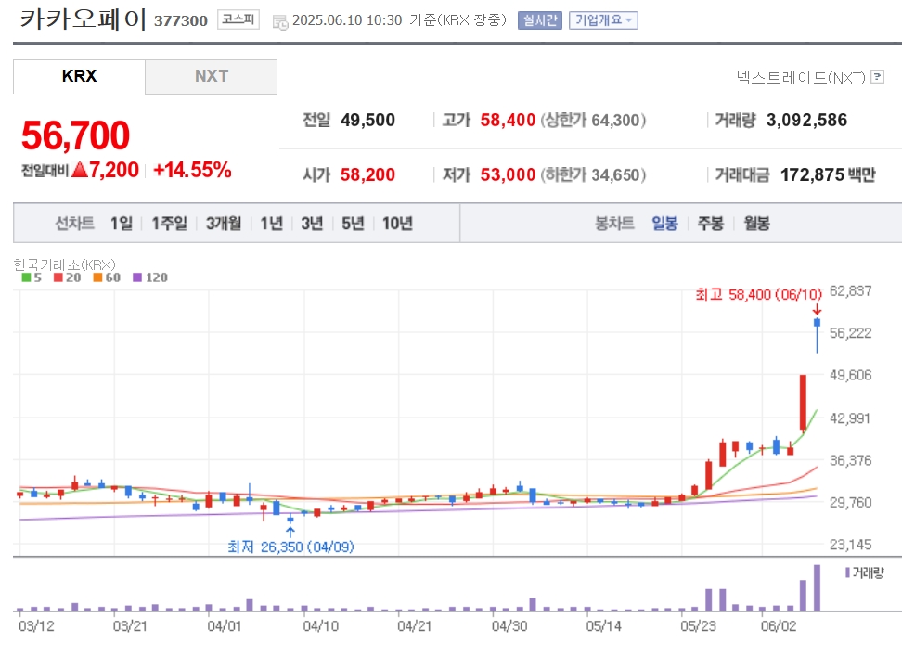The image size is (902, 656).
Task: Open the 10년 line chart
Action: pyautogui.click(x=397, y=223)
